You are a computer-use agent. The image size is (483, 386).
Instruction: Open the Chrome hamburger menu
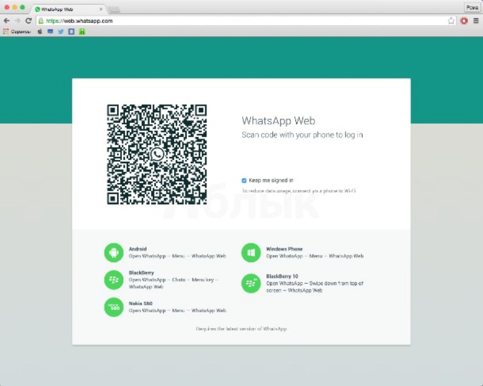coord(476,21)
